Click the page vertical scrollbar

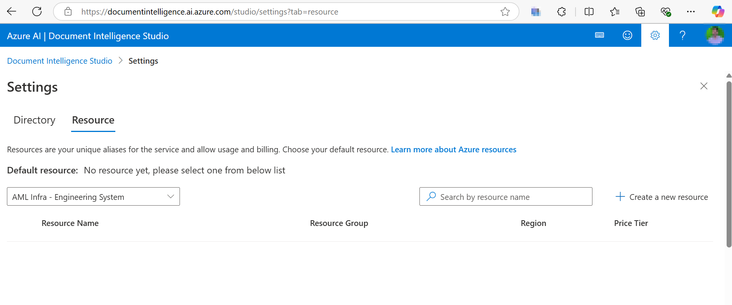(x=729, y=164)
